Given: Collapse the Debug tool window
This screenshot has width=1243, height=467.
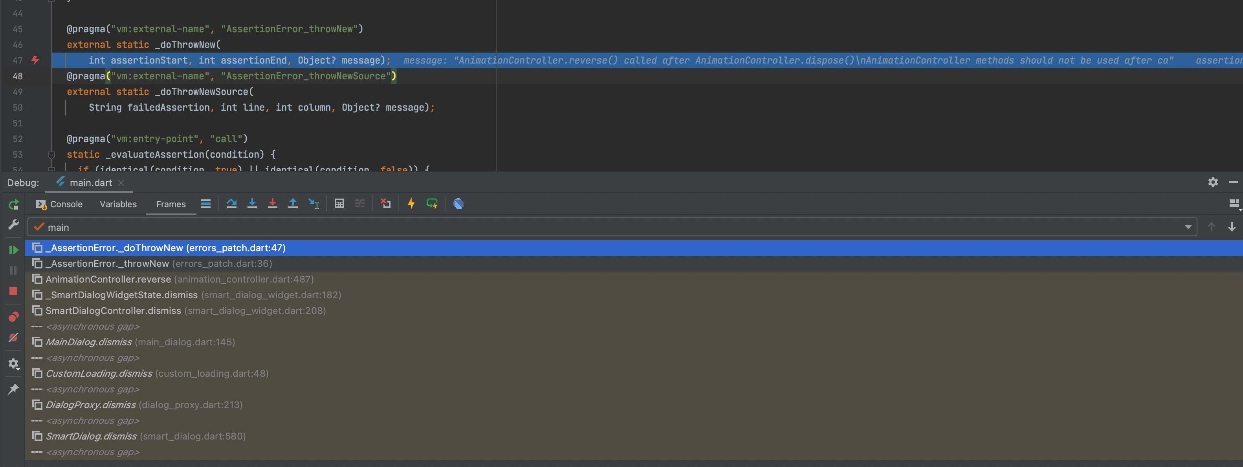Looking at the screenshot, I should pyautogui.click(x=1233, y=182).
